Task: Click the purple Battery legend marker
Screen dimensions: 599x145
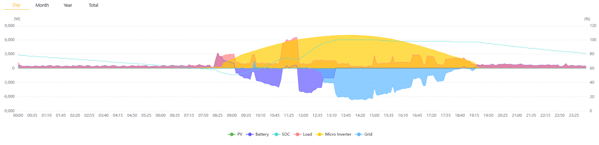Action: tap(249, 134)
